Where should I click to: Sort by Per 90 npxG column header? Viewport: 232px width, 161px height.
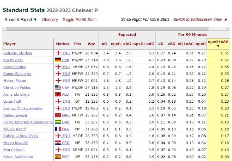(x=201, y=44)
